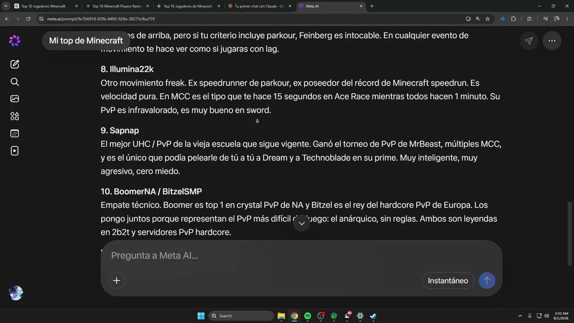Open the shapes/apps icon in the sidebar

(15, 116)
